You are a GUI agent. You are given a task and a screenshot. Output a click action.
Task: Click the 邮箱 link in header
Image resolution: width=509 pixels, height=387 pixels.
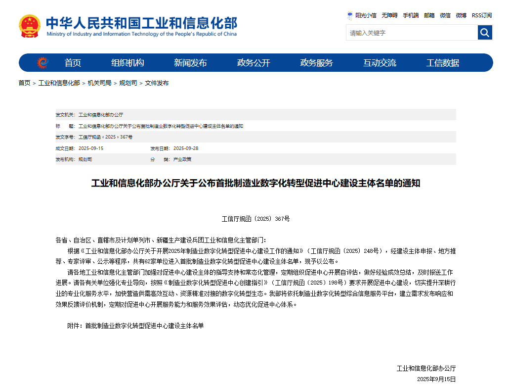point(429,15)
